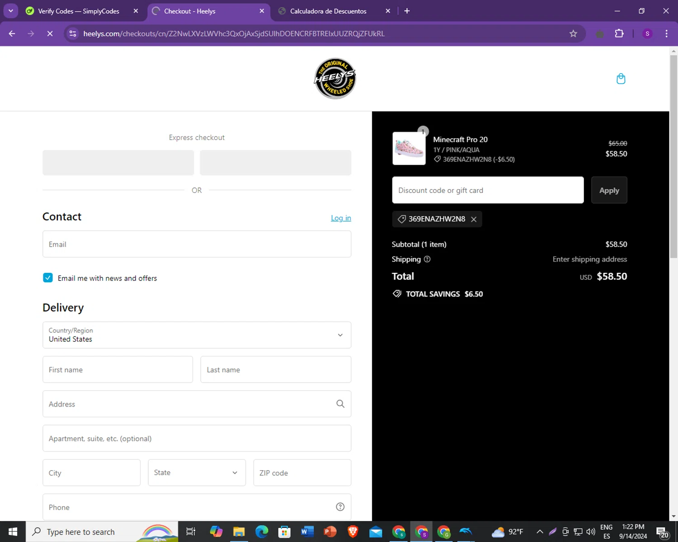Open Task View from the taskbar
Viewport: 678px width, 542px height.
pyautogui.click(x=191, y=532)
